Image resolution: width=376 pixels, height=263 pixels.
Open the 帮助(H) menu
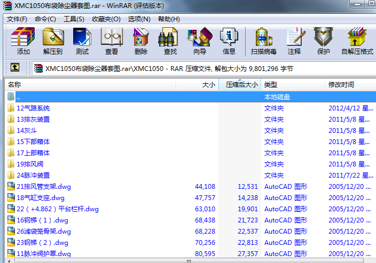169,19
